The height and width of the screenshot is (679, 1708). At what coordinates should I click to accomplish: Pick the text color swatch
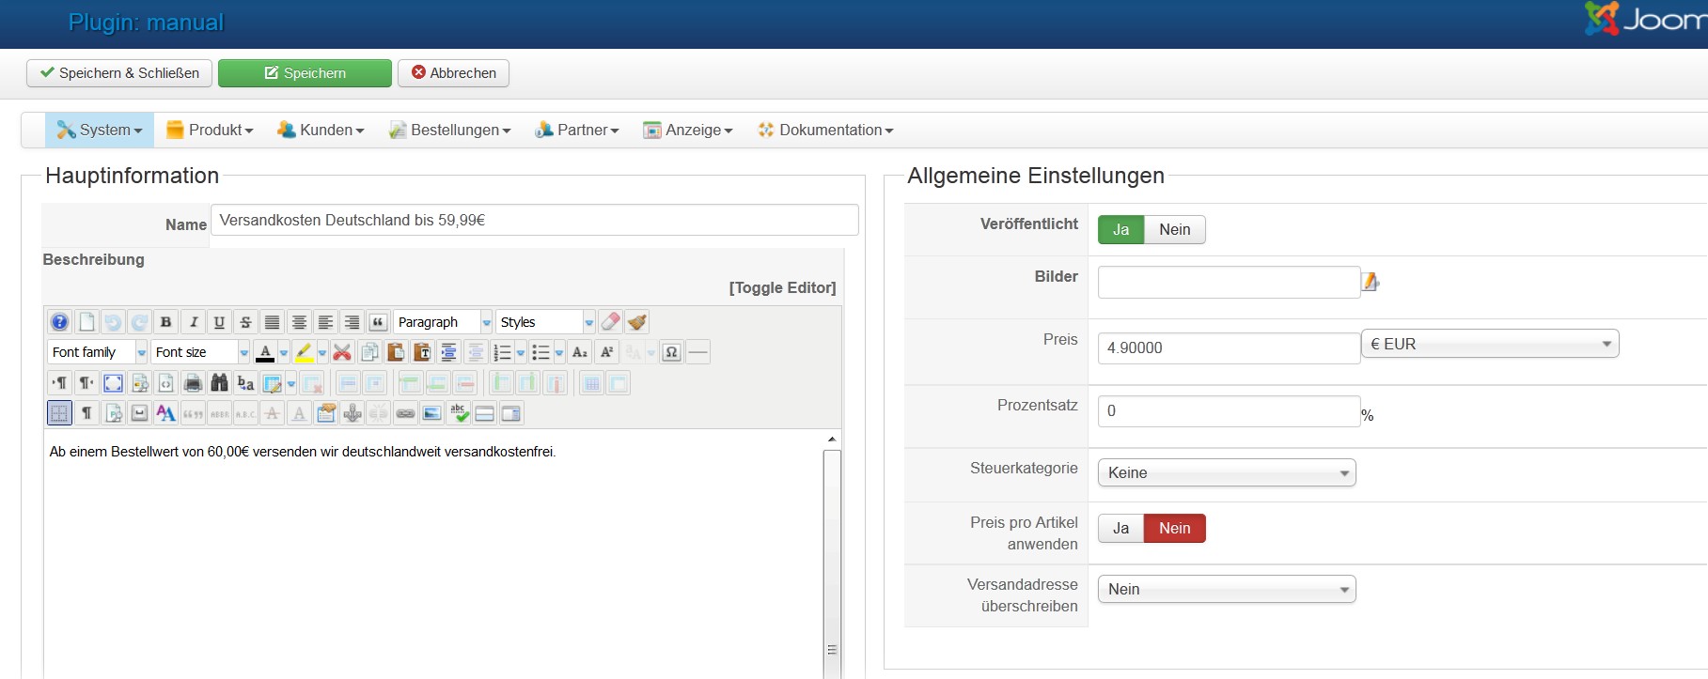coord(265,352)
